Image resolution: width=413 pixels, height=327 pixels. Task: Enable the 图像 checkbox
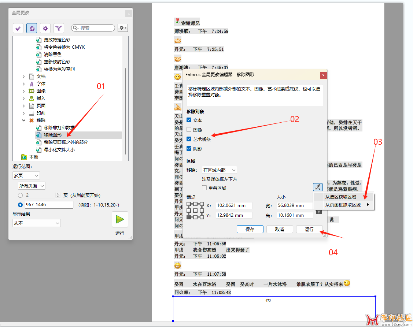click(x=189, y=130)
